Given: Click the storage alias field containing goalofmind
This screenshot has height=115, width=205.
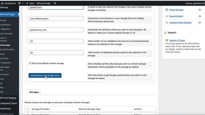Looking at the screenshot, I should pyautogui.click(x=56, y=7).
